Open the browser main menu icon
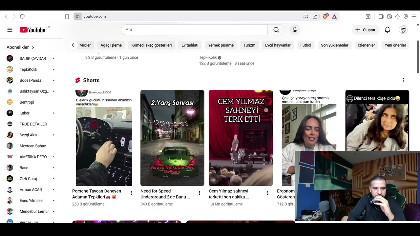The width and height of the screenshot is (420, 236). pos(414,16)
